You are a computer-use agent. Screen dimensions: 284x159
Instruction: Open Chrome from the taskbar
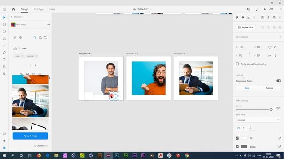(x=187, y=155)
